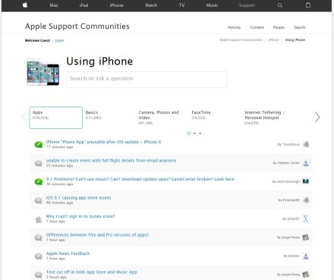Click the X avatar on iTunes store thread
The height and width of the screenshot is (280, 334).
306,219
